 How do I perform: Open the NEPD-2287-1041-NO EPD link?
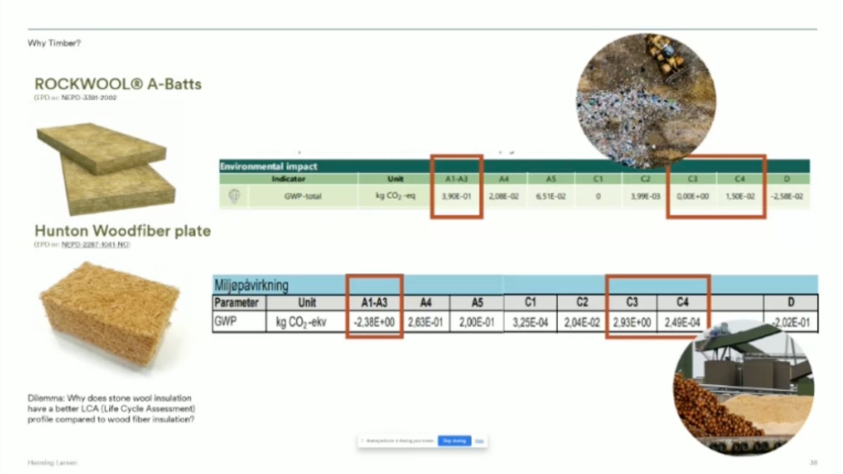tap(95, 244)
